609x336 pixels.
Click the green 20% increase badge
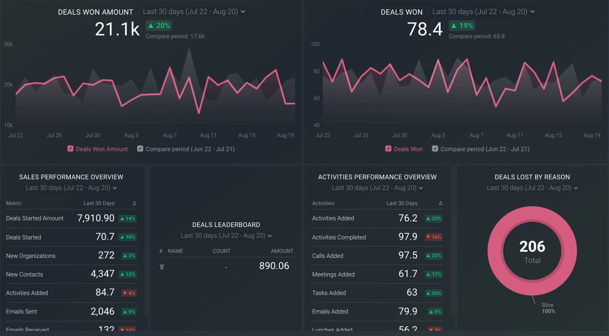159,26
